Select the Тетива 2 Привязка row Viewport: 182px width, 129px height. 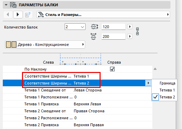click(x=78, y=125)
